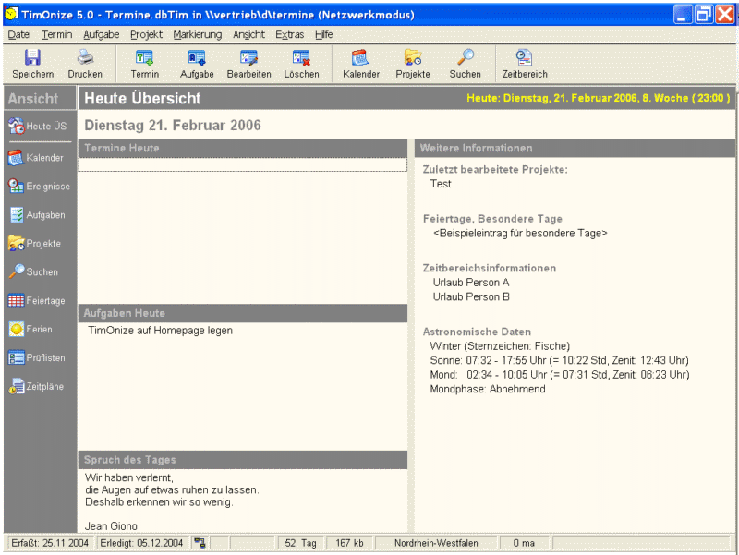Click 'Urlaub Person A' entry
The image size is (739, 555).
471,283
